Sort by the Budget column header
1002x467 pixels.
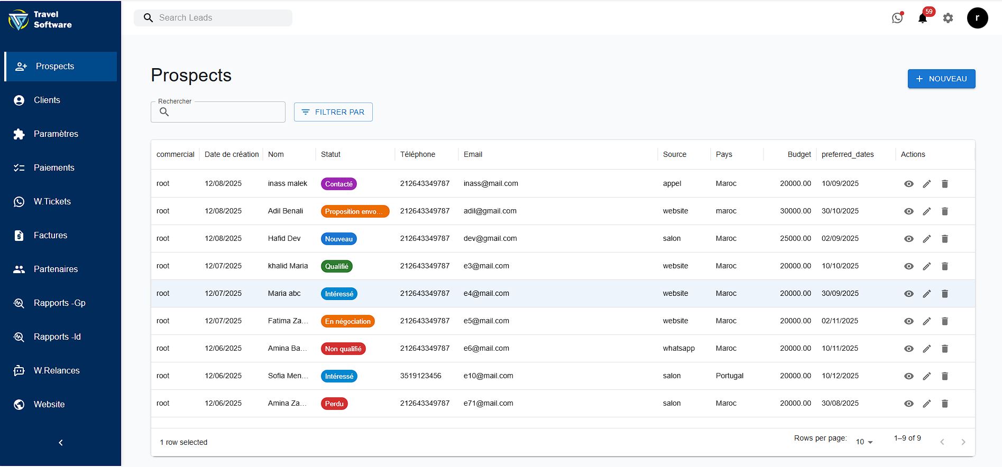point(799,154)
